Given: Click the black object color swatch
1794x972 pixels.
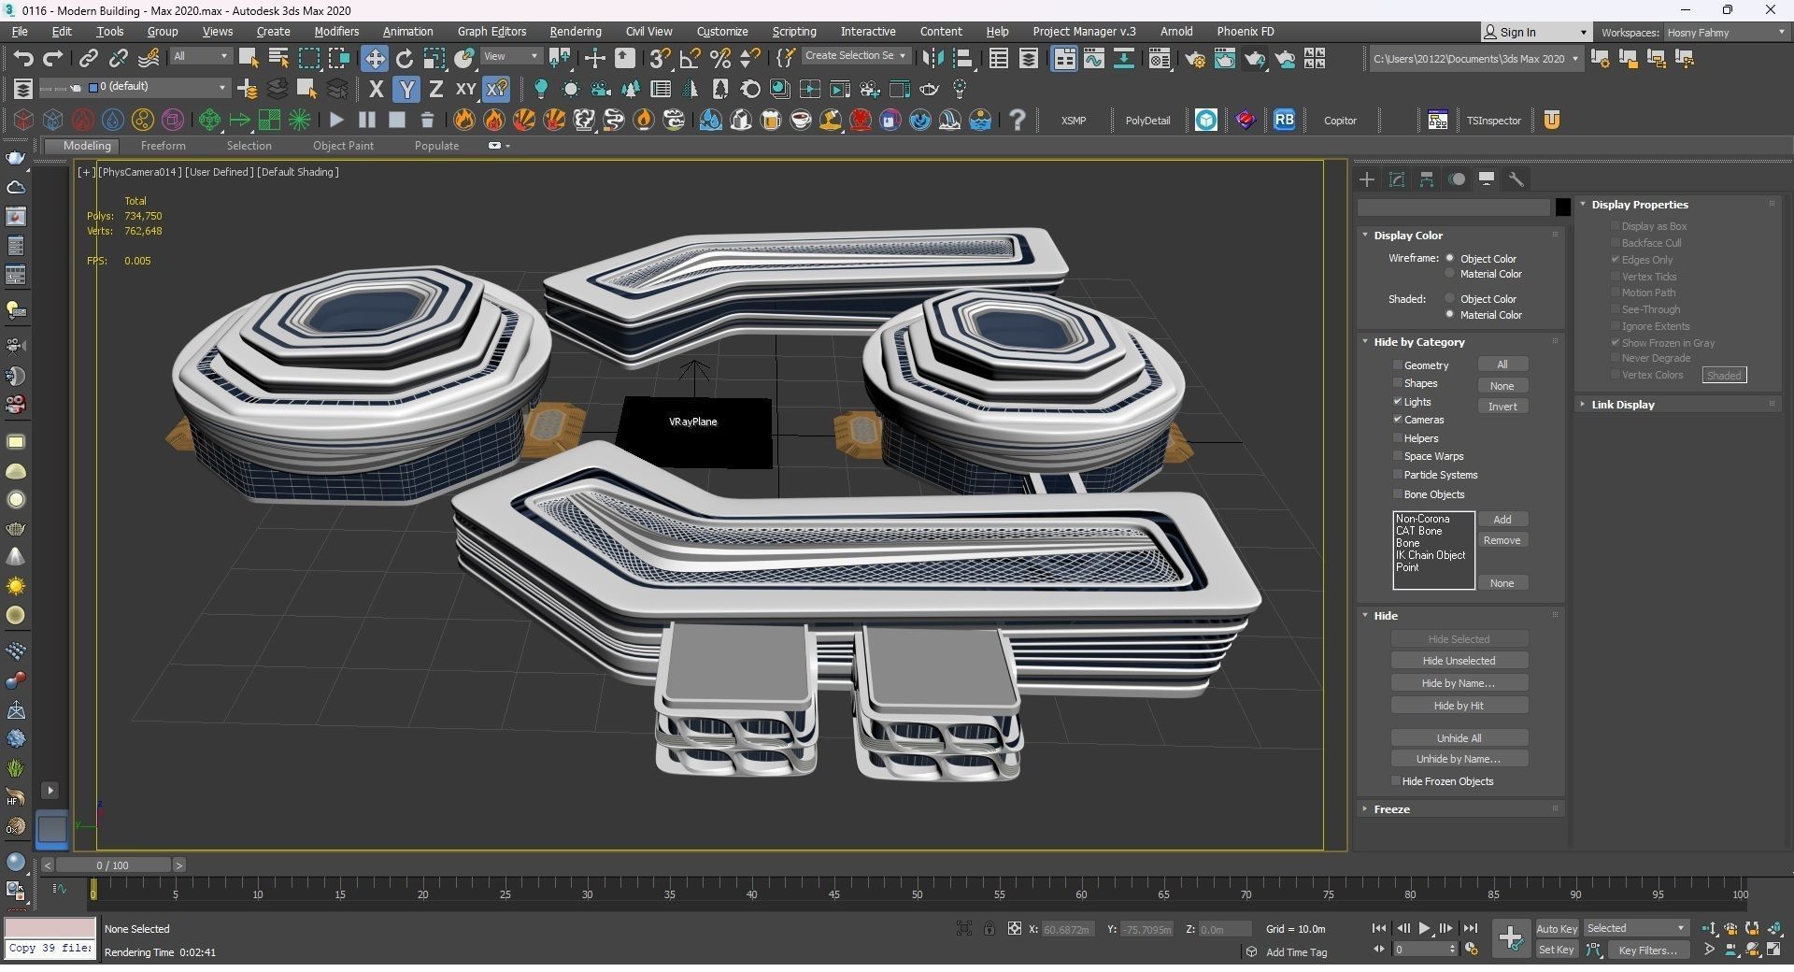Looking at the screenshot, I should (x=1562, y=207).
